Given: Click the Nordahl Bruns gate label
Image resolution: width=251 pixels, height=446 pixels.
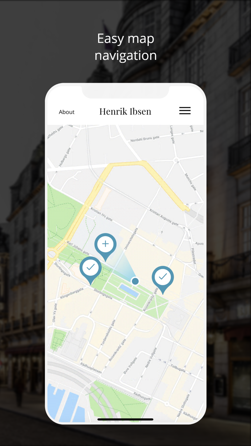Looking at the screenshot, I should [145, 139].
